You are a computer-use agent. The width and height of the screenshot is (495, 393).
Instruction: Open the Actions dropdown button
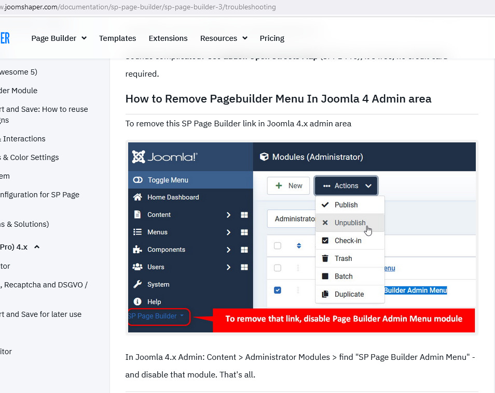(x=346, y=186)
